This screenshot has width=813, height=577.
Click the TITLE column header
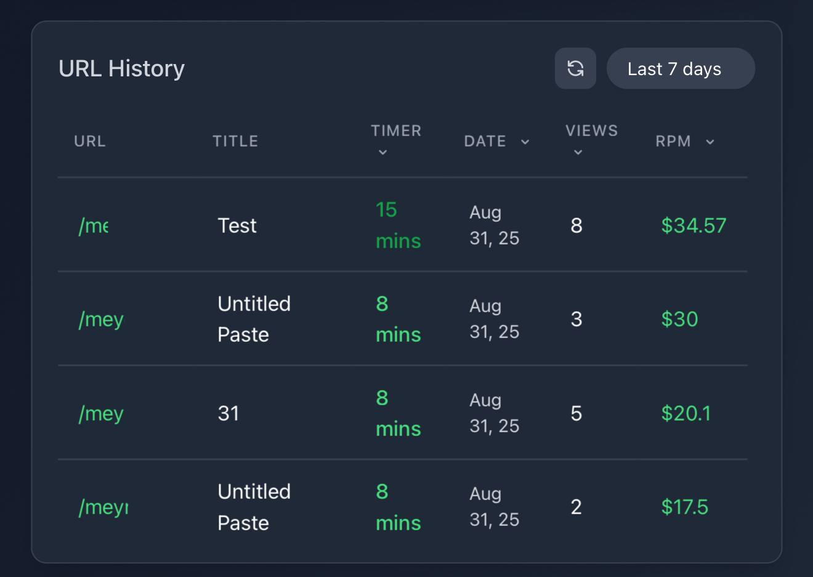click(236, 141)
